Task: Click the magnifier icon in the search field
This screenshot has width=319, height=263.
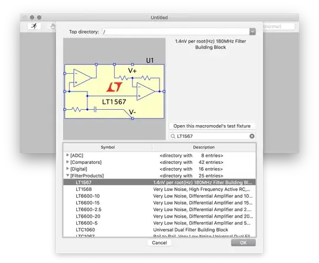Action: pyautogui.click(x=173, y=136)
